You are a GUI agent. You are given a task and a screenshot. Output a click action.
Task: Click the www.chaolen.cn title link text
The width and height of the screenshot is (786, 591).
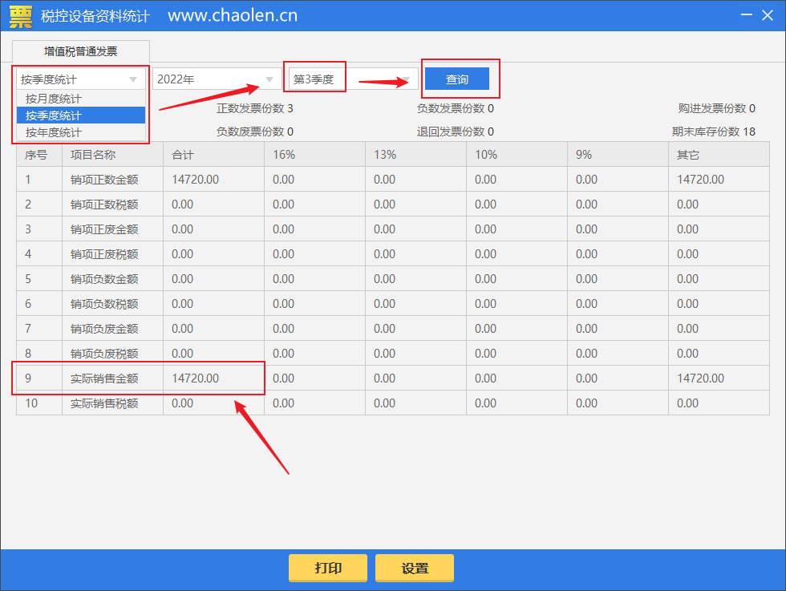(x=233, y=15)
